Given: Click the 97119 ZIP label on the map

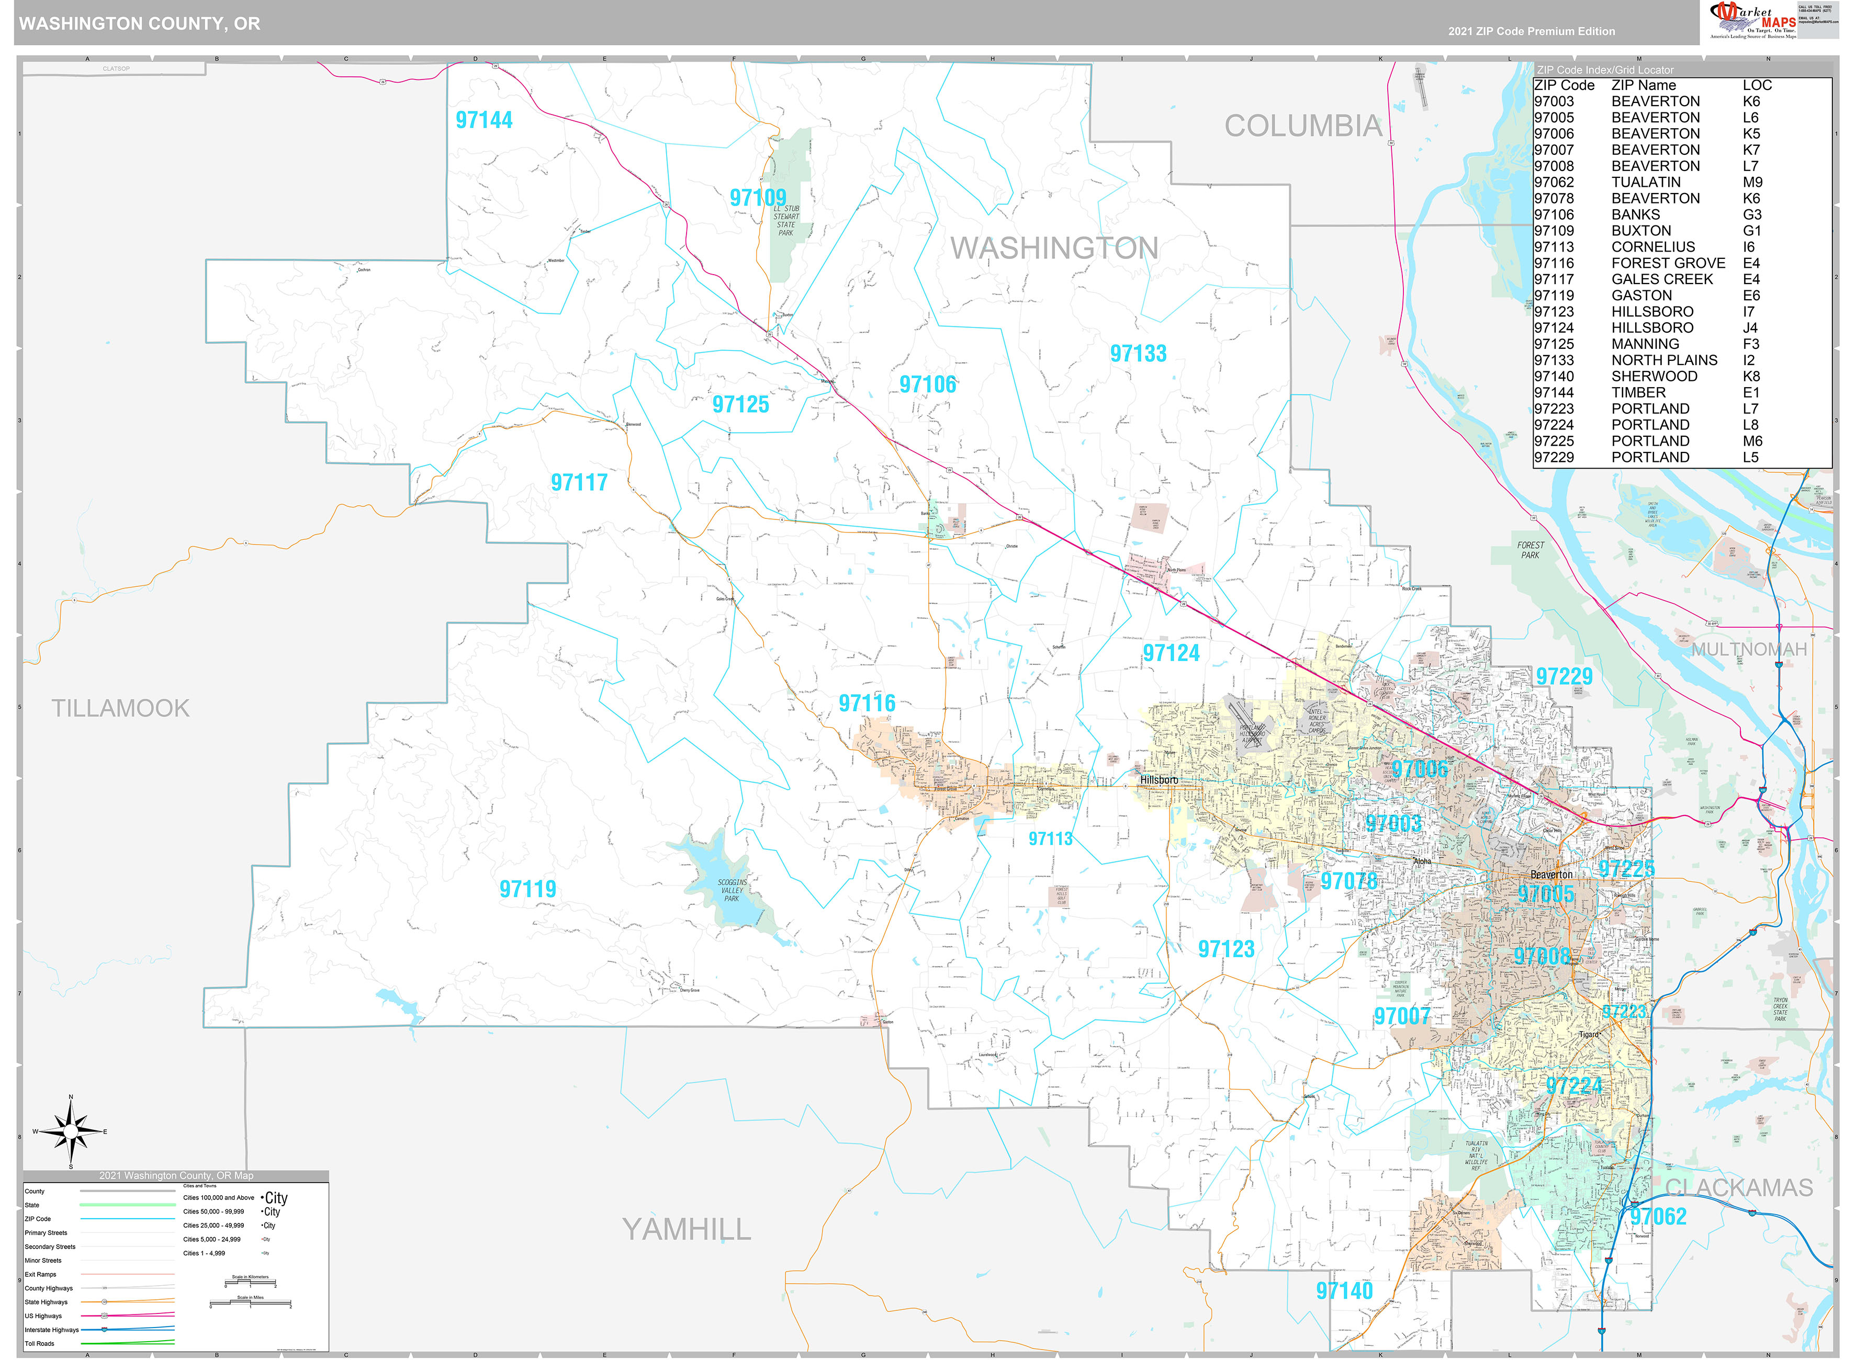Looking at the screenshot, I should [x=528, y=889].
